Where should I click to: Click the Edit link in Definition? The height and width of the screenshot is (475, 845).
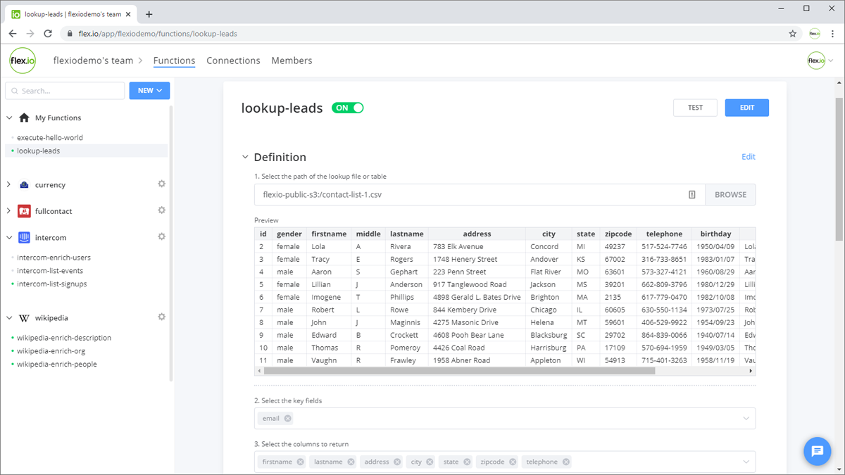(749, 157)
